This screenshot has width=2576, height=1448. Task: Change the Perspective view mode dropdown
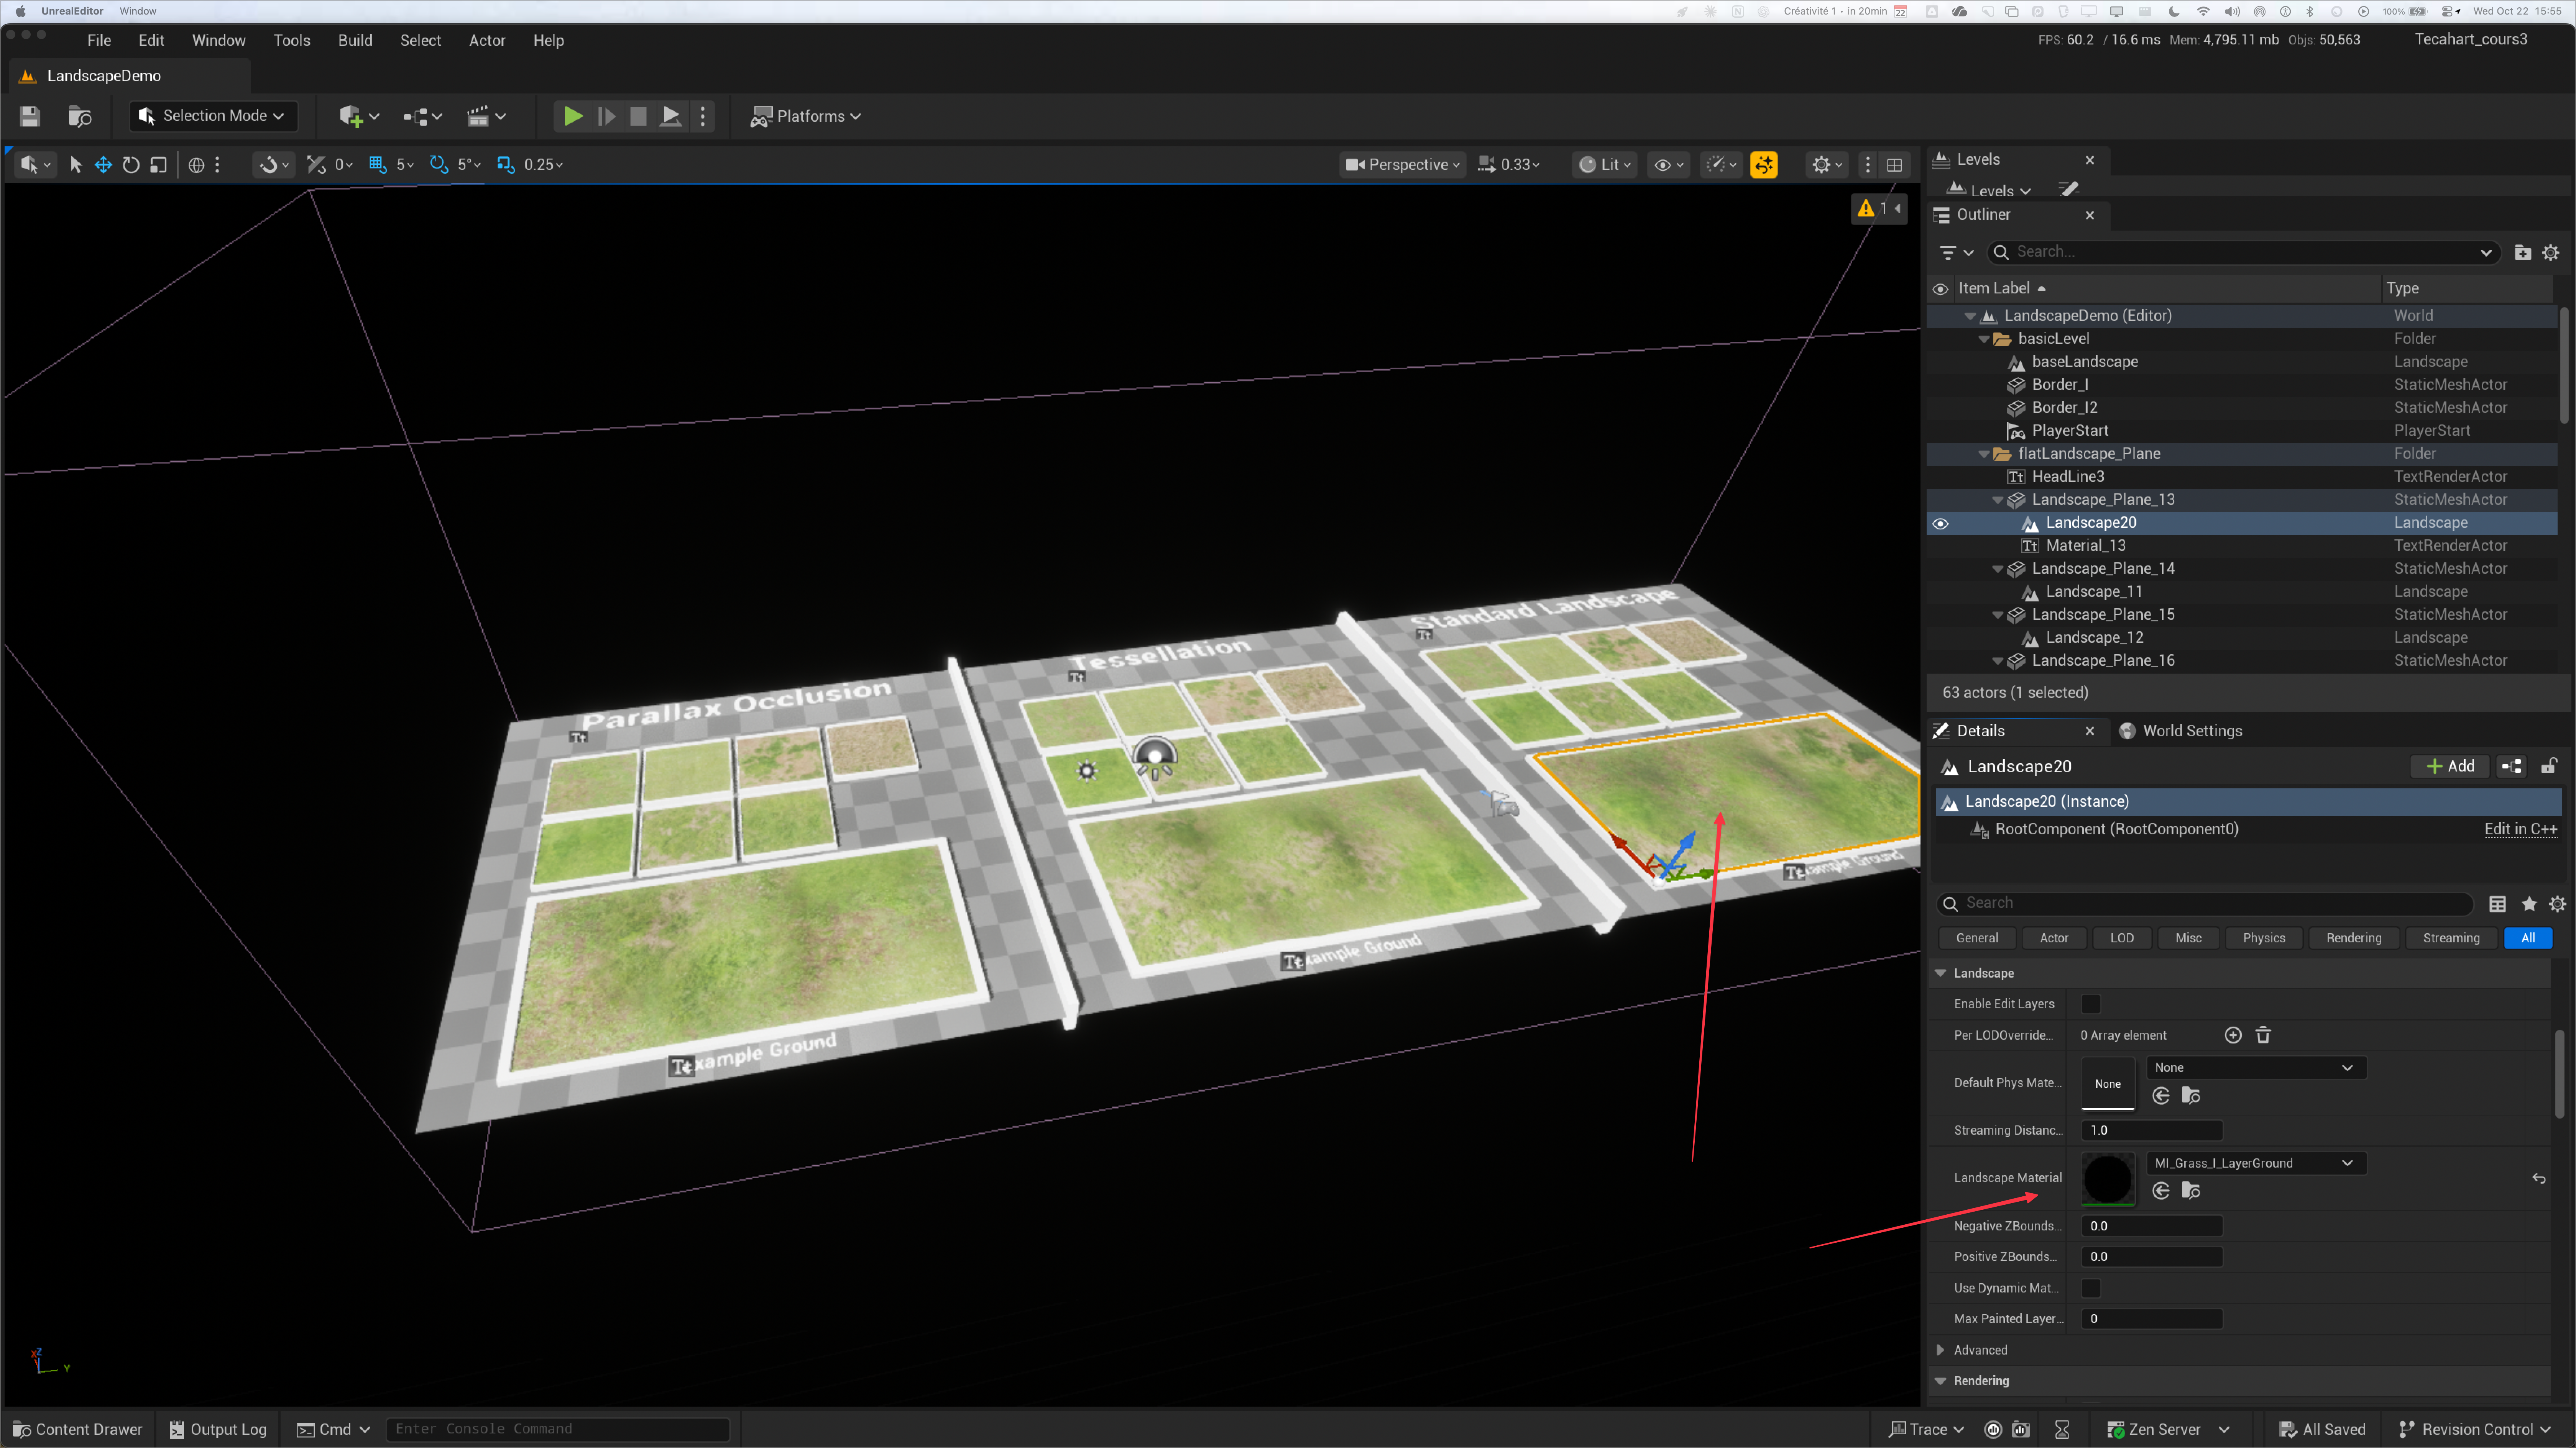coord(1402,165)
